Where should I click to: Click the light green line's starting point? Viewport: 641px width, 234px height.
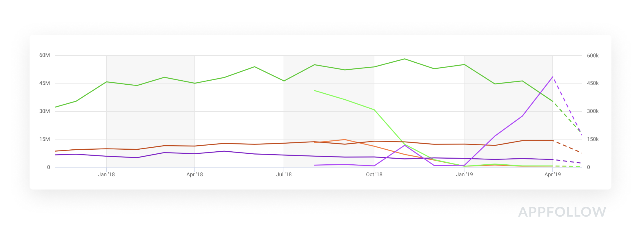pos(314,91)
